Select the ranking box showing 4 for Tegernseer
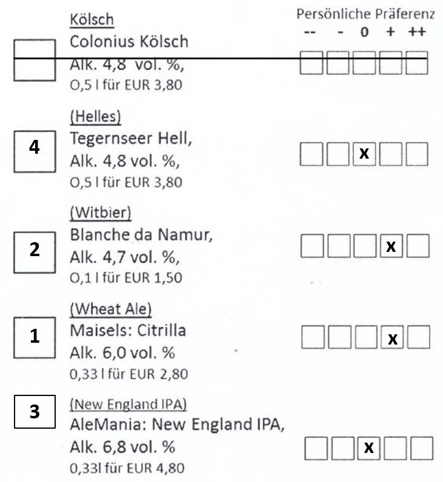443x482 pixels. pyautogui.click(x=35, y=151)
